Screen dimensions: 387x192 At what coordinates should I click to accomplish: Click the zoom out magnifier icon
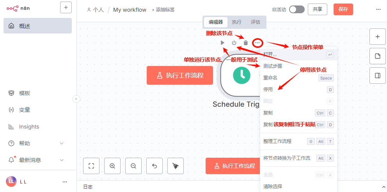[133, 166]
